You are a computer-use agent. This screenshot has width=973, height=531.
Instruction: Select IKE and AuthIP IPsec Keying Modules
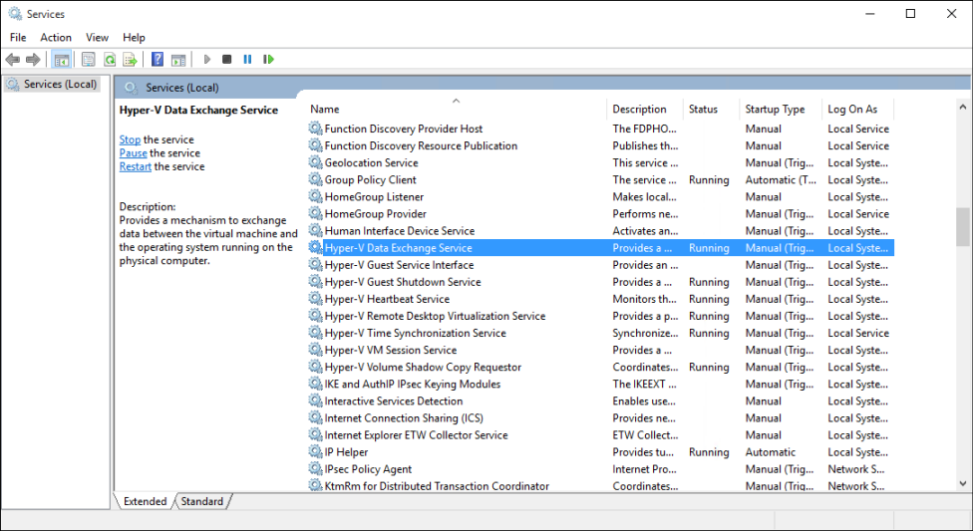click(601, 384)
